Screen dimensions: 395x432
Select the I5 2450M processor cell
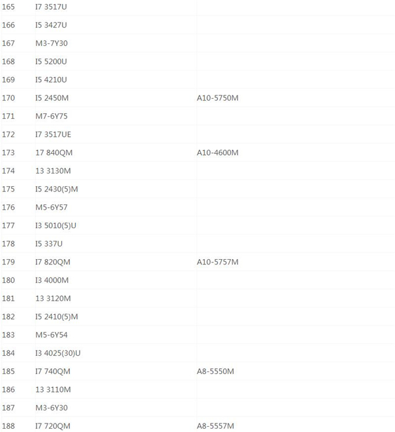52,98
